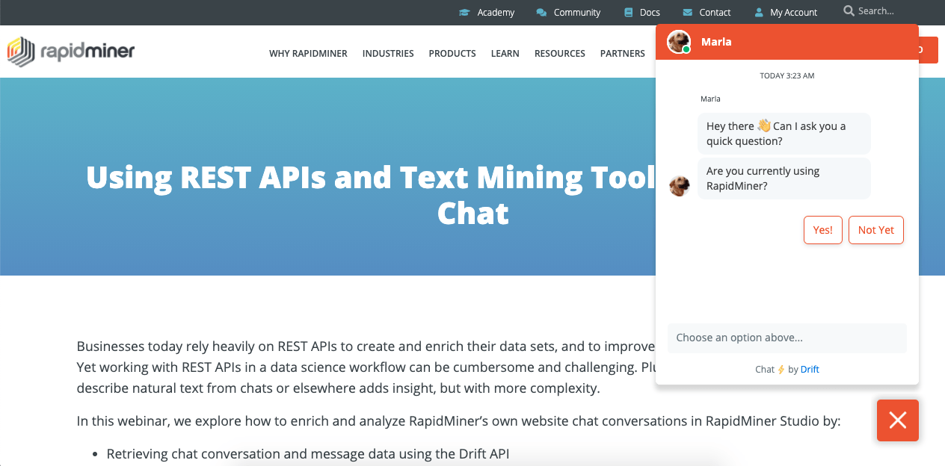The width and height of the screenshot is (945, 466).
Task: Click the RapidMiner logo
Action: tap(71, 52)
